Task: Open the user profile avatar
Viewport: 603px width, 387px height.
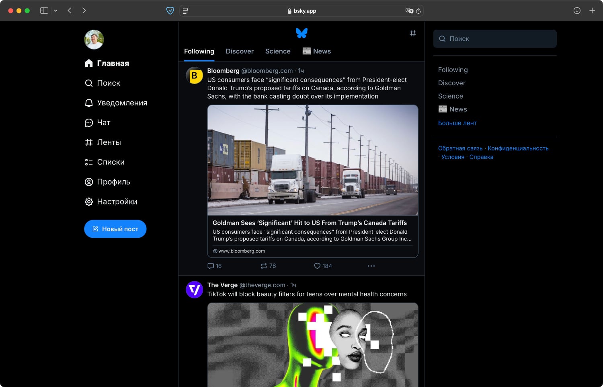Action: pyautogui.click(x=94, y=39)
